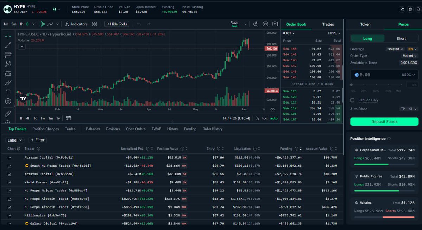Open the Open Orders tab

pyautogui.click(x=136, y=129)
